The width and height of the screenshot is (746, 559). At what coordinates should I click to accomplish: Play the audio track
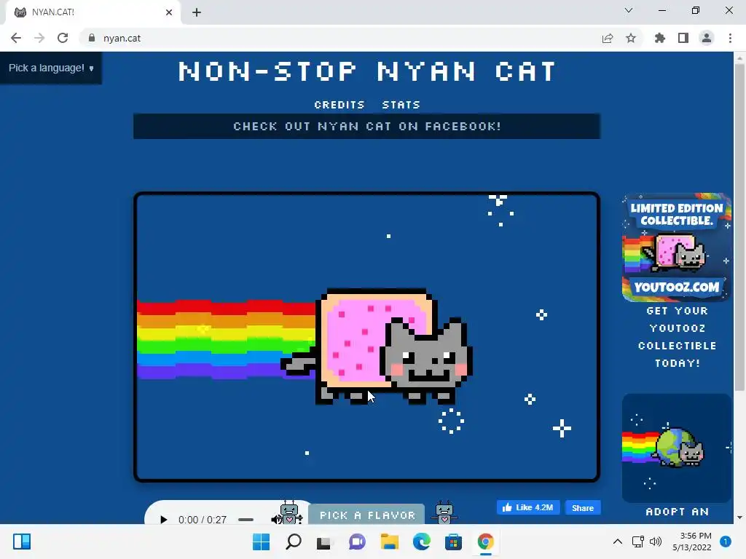(x=163, y=520)
